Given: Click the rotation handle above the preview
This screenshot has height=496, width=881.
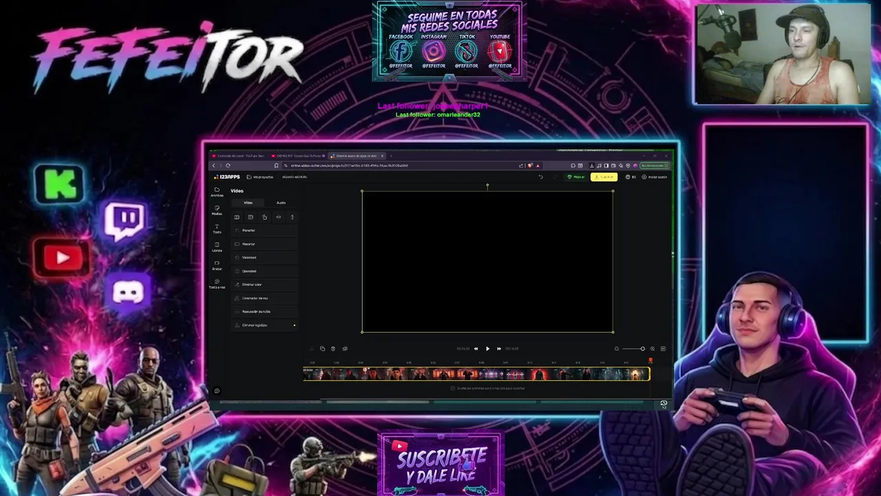Looking at the screenshot, I should click(487, 185).
